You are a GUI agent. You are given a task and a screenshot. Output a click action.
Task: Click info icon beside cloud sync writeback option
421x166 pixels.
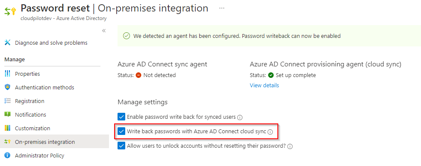(x=271, y=132)
